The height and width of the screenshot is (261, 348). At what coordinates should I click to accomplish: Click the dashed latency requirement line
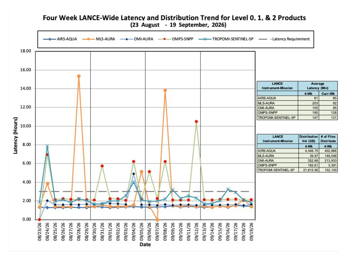(144, 191)
